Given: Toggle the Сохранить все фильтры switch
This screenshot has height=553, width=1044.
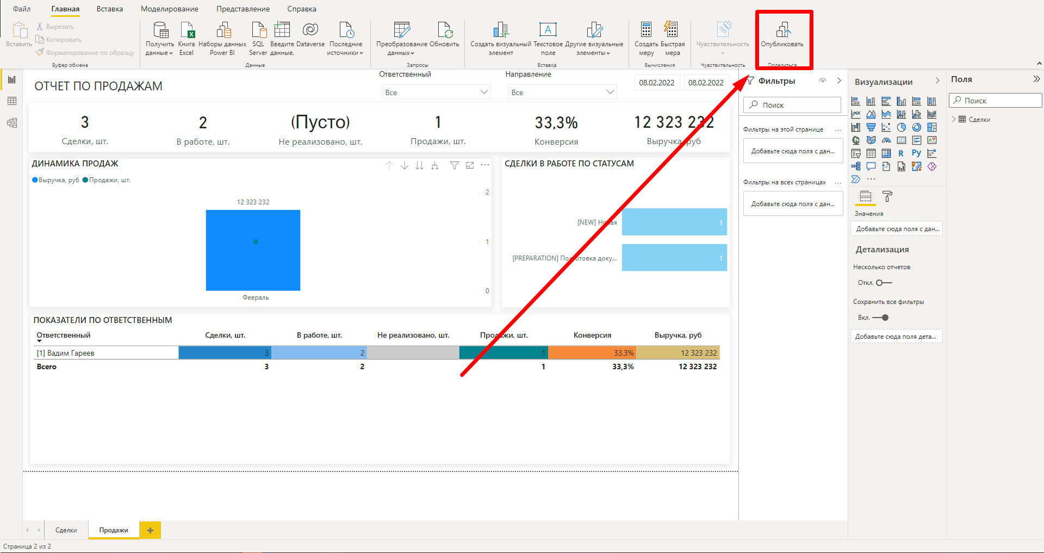Looking at the screenshot, I should click(881, 318).
